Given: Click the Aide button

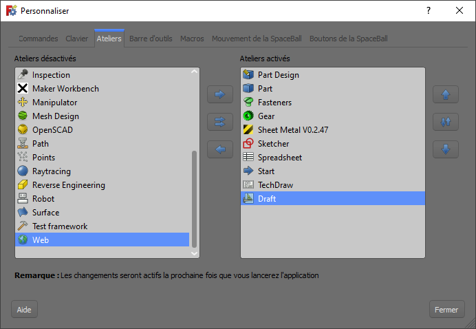Looking at the screenshot, I should point(24,310).
